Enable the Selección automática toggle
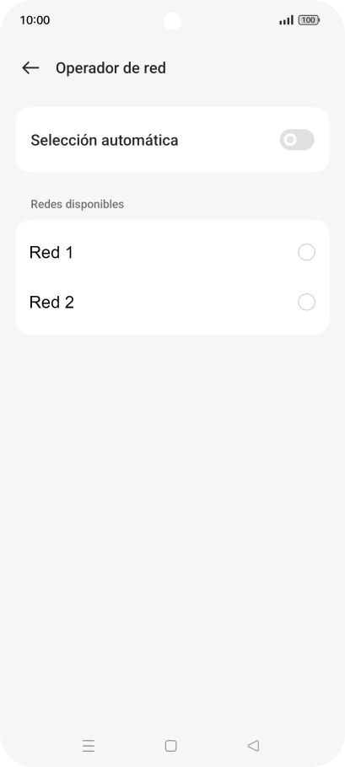Image resolution: width=345 pixels, height=767 pixels. [x=297, y=140]
